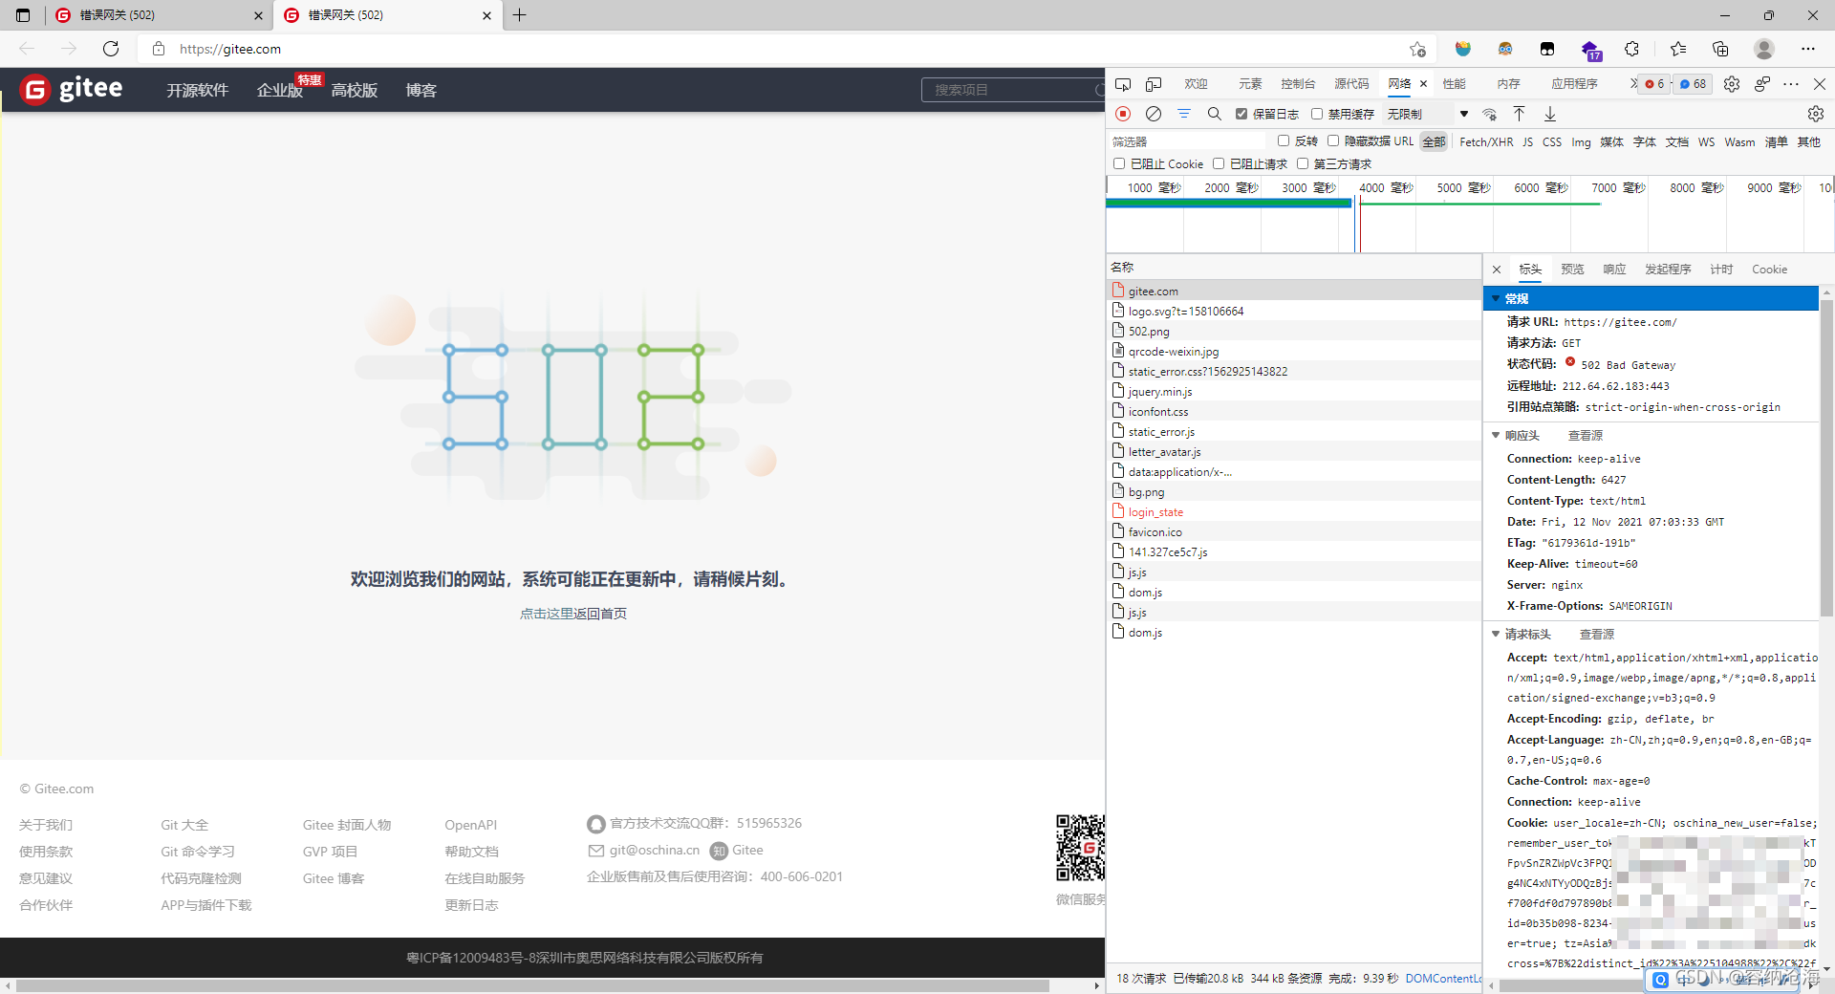Toggle the network filter funnel icon
The height and width of the screenshot is (994, 1835).
(1184, 114)
